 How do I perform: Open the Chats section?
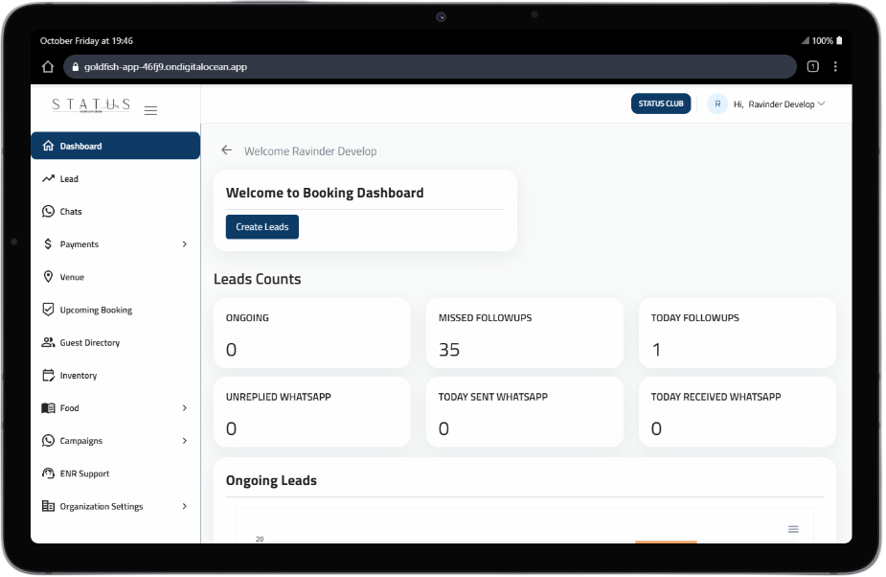click(x=69, y=211)
